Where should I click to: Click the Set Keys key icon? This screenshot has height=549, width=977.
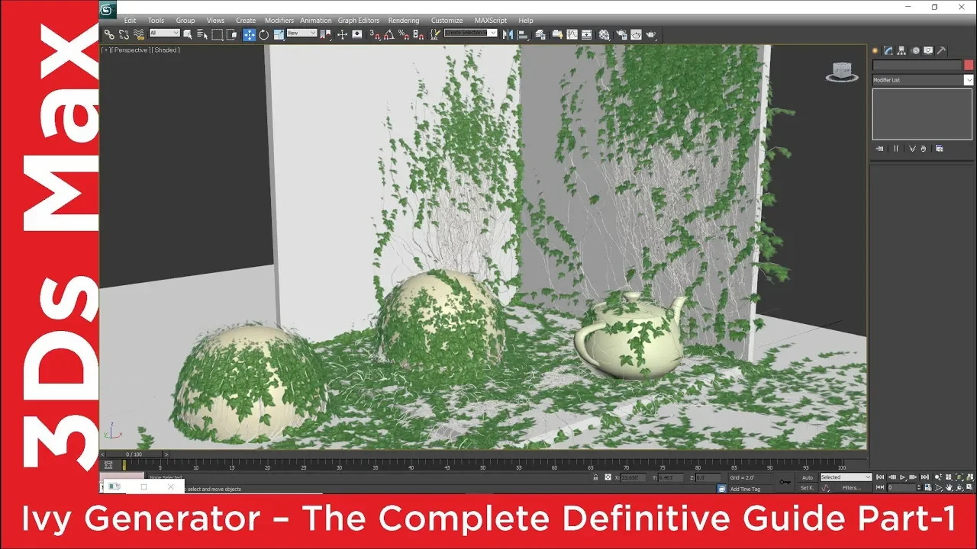click(785, 482)
